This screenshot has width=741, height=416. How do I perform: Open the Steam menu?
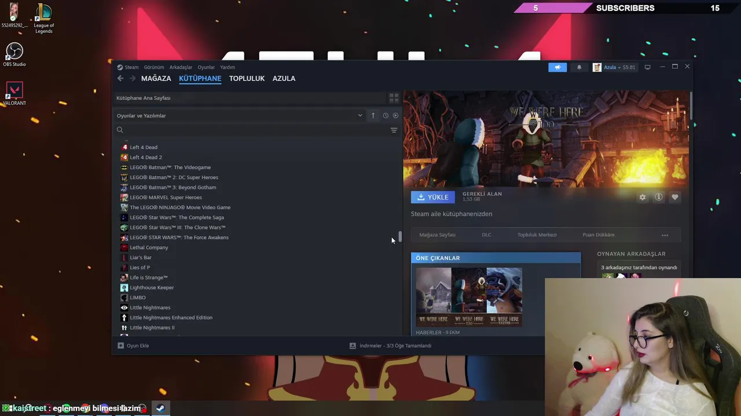coord(131,67)
